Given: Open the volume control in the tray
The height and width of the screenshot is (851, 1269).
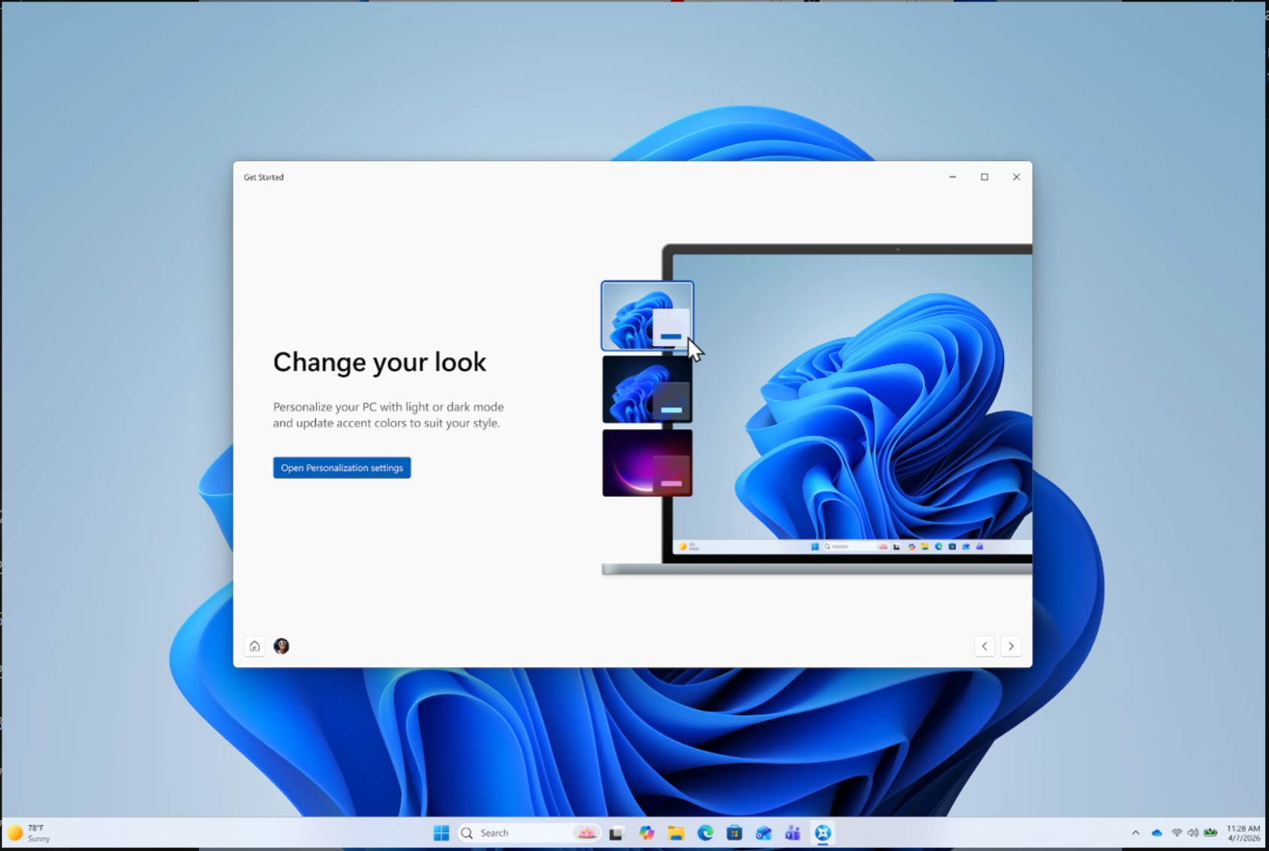Looking at the screenshot, I should click(x=1193, y=833).
